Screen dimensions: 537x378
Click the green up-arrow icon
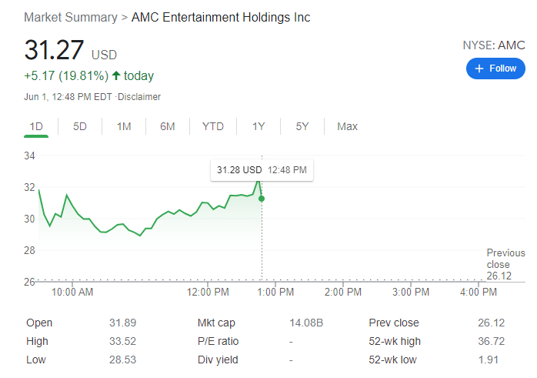coord(116,75)
